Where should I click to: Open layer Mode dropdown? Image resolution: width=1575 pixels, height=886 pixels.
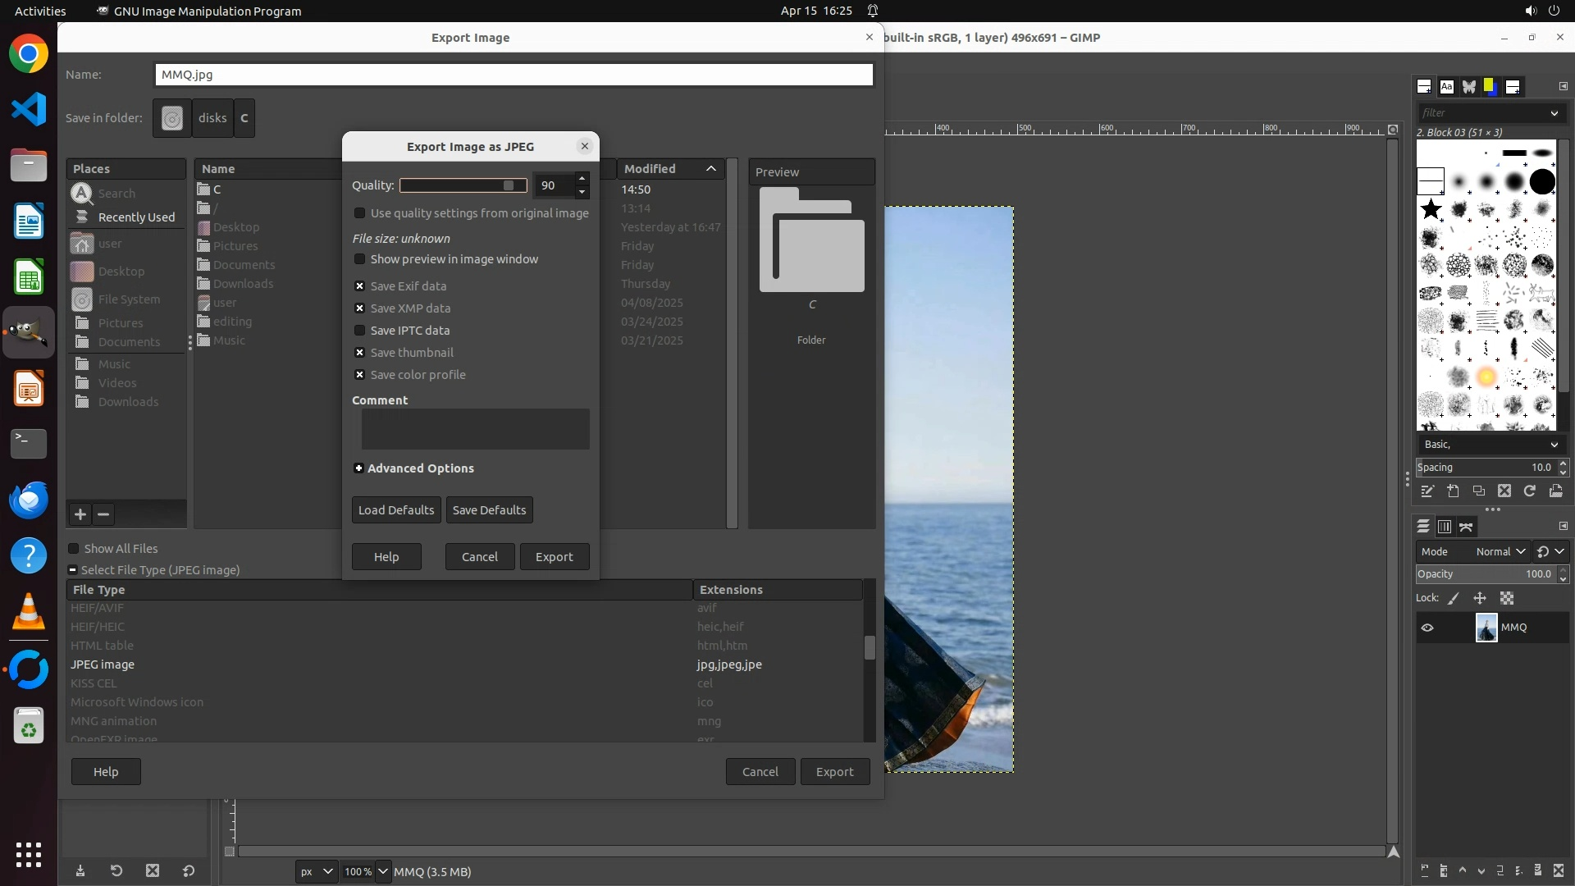pyautogui.click(x=1500, y=552)
